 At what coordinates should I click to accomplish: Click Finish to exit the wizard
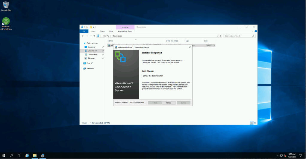[169, 103]
